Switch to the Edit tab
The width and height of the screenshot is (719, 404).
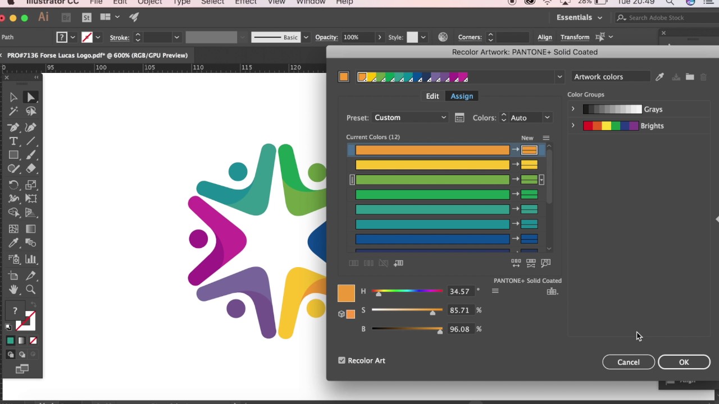click(x=432, y=96)
